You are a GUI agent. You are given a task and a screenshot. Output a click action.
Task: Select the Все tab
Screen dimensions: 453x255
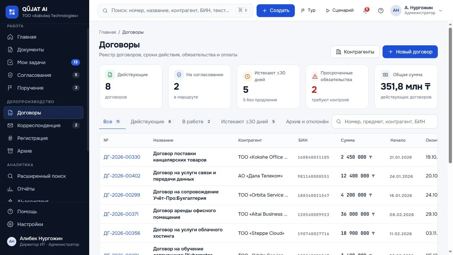(x=112, y=121)
